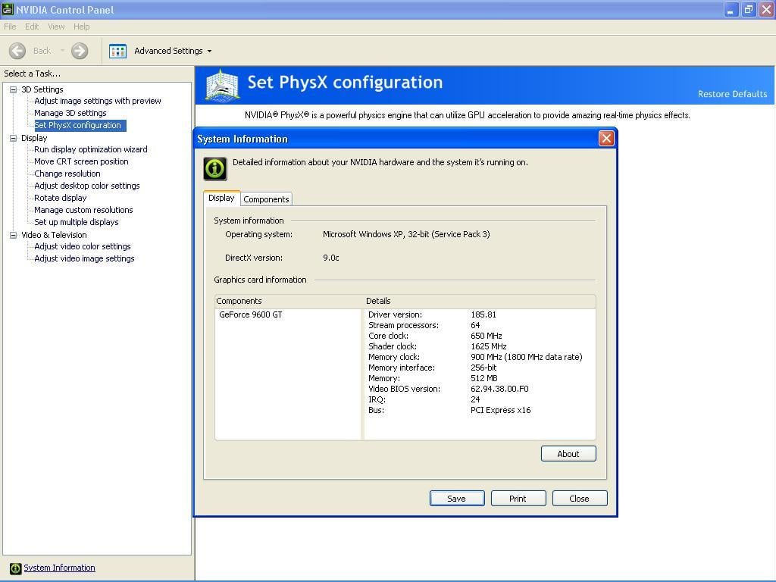This screenshot has height=582, width=776.
Task: Select Set up multiple displays
Action: pyautogui.click(x=77, y=222)
